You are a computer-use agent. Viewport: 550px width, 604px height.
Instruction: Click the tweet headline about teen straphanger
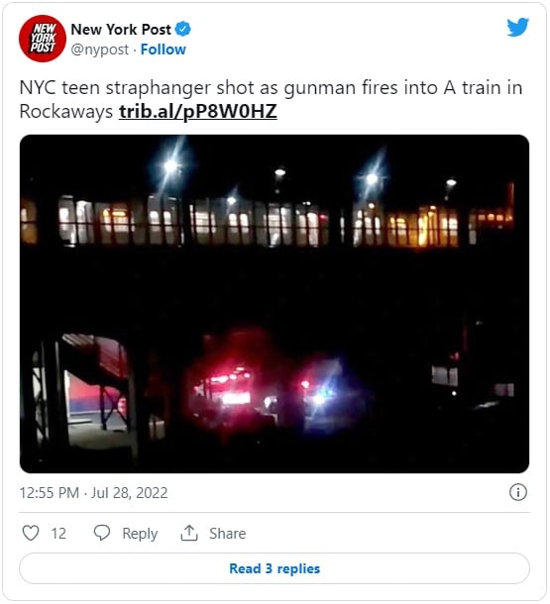tap(271, 99)
